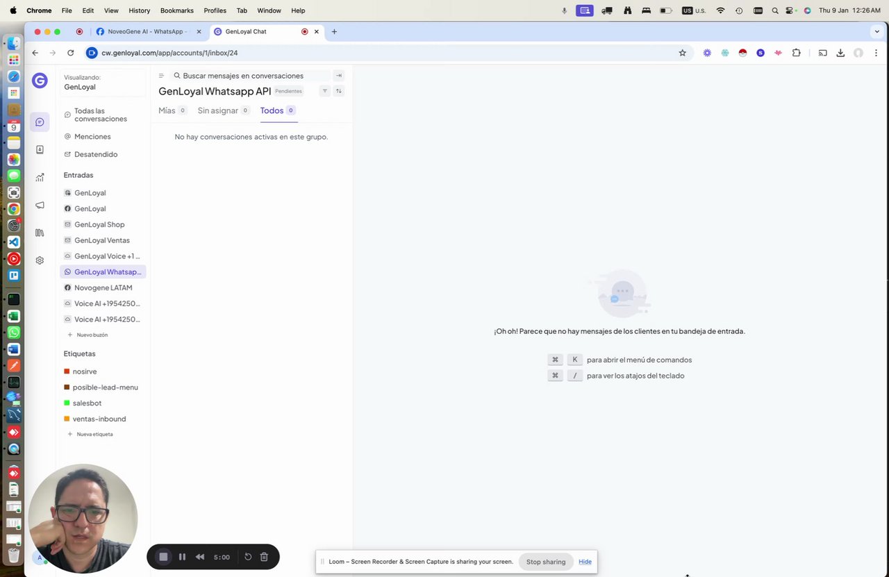Viewport: 889px width, 577px height.
Task: Open the Pendientes status badge
Action: (288, 91)
